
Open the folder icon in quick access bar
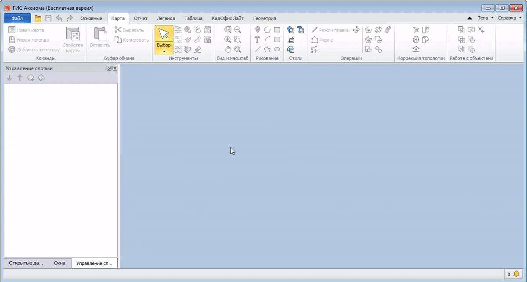[38, 18]
